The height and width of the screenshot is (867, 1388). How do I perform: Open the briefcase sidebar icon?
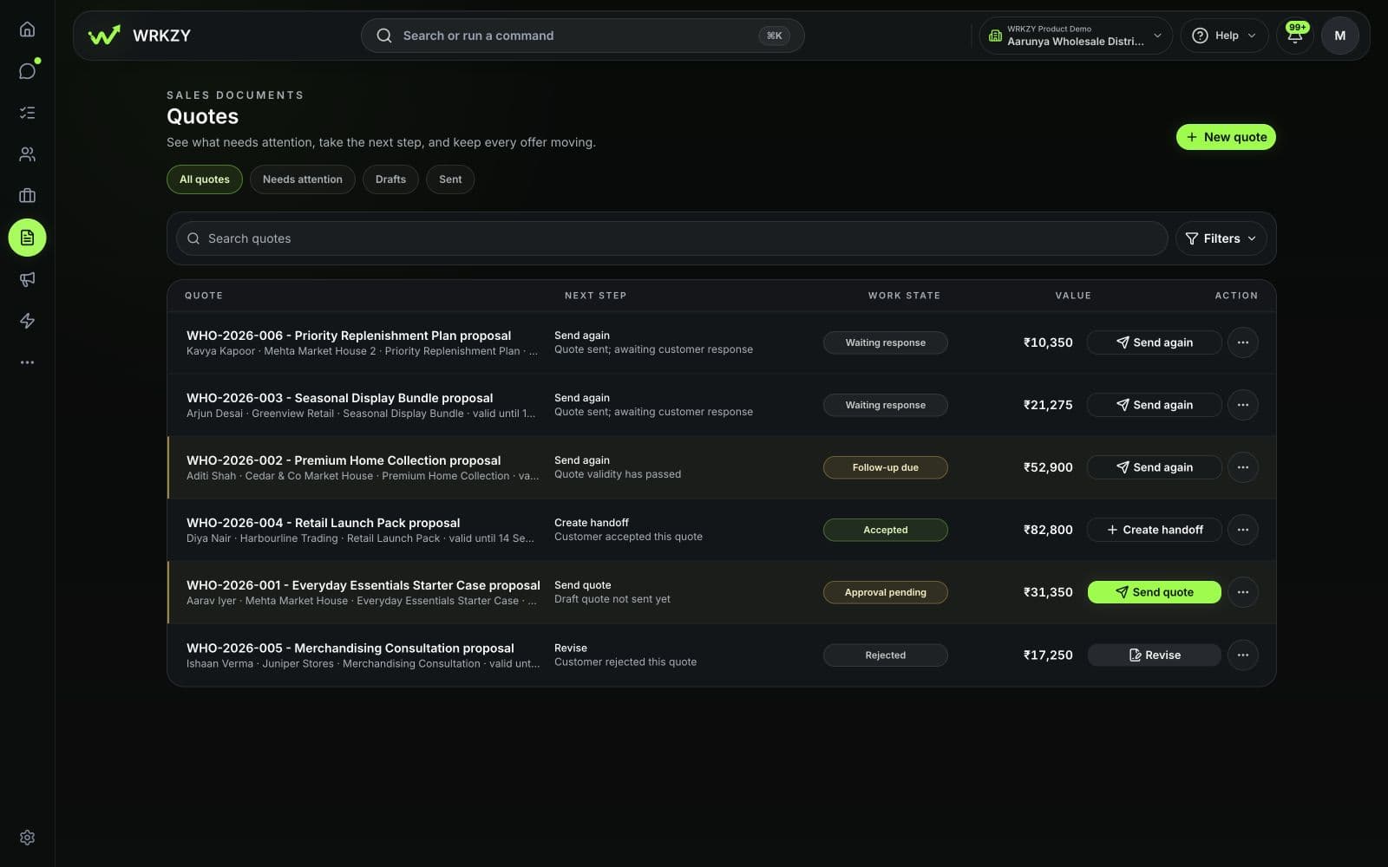(27, 196)
